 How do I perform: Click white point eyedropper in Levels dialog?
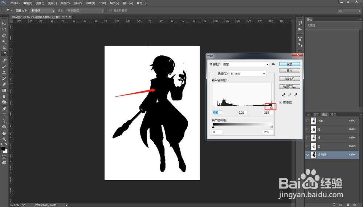tap(295, 94)
